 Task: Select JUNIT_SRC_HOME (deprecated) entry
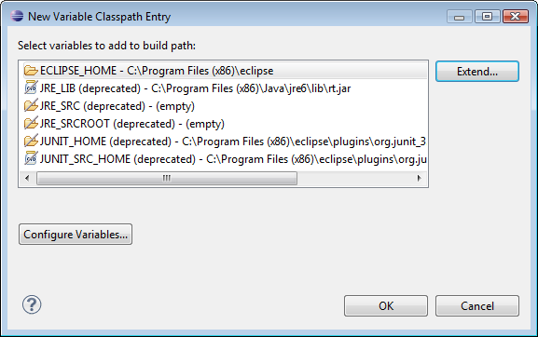(225, 159)
